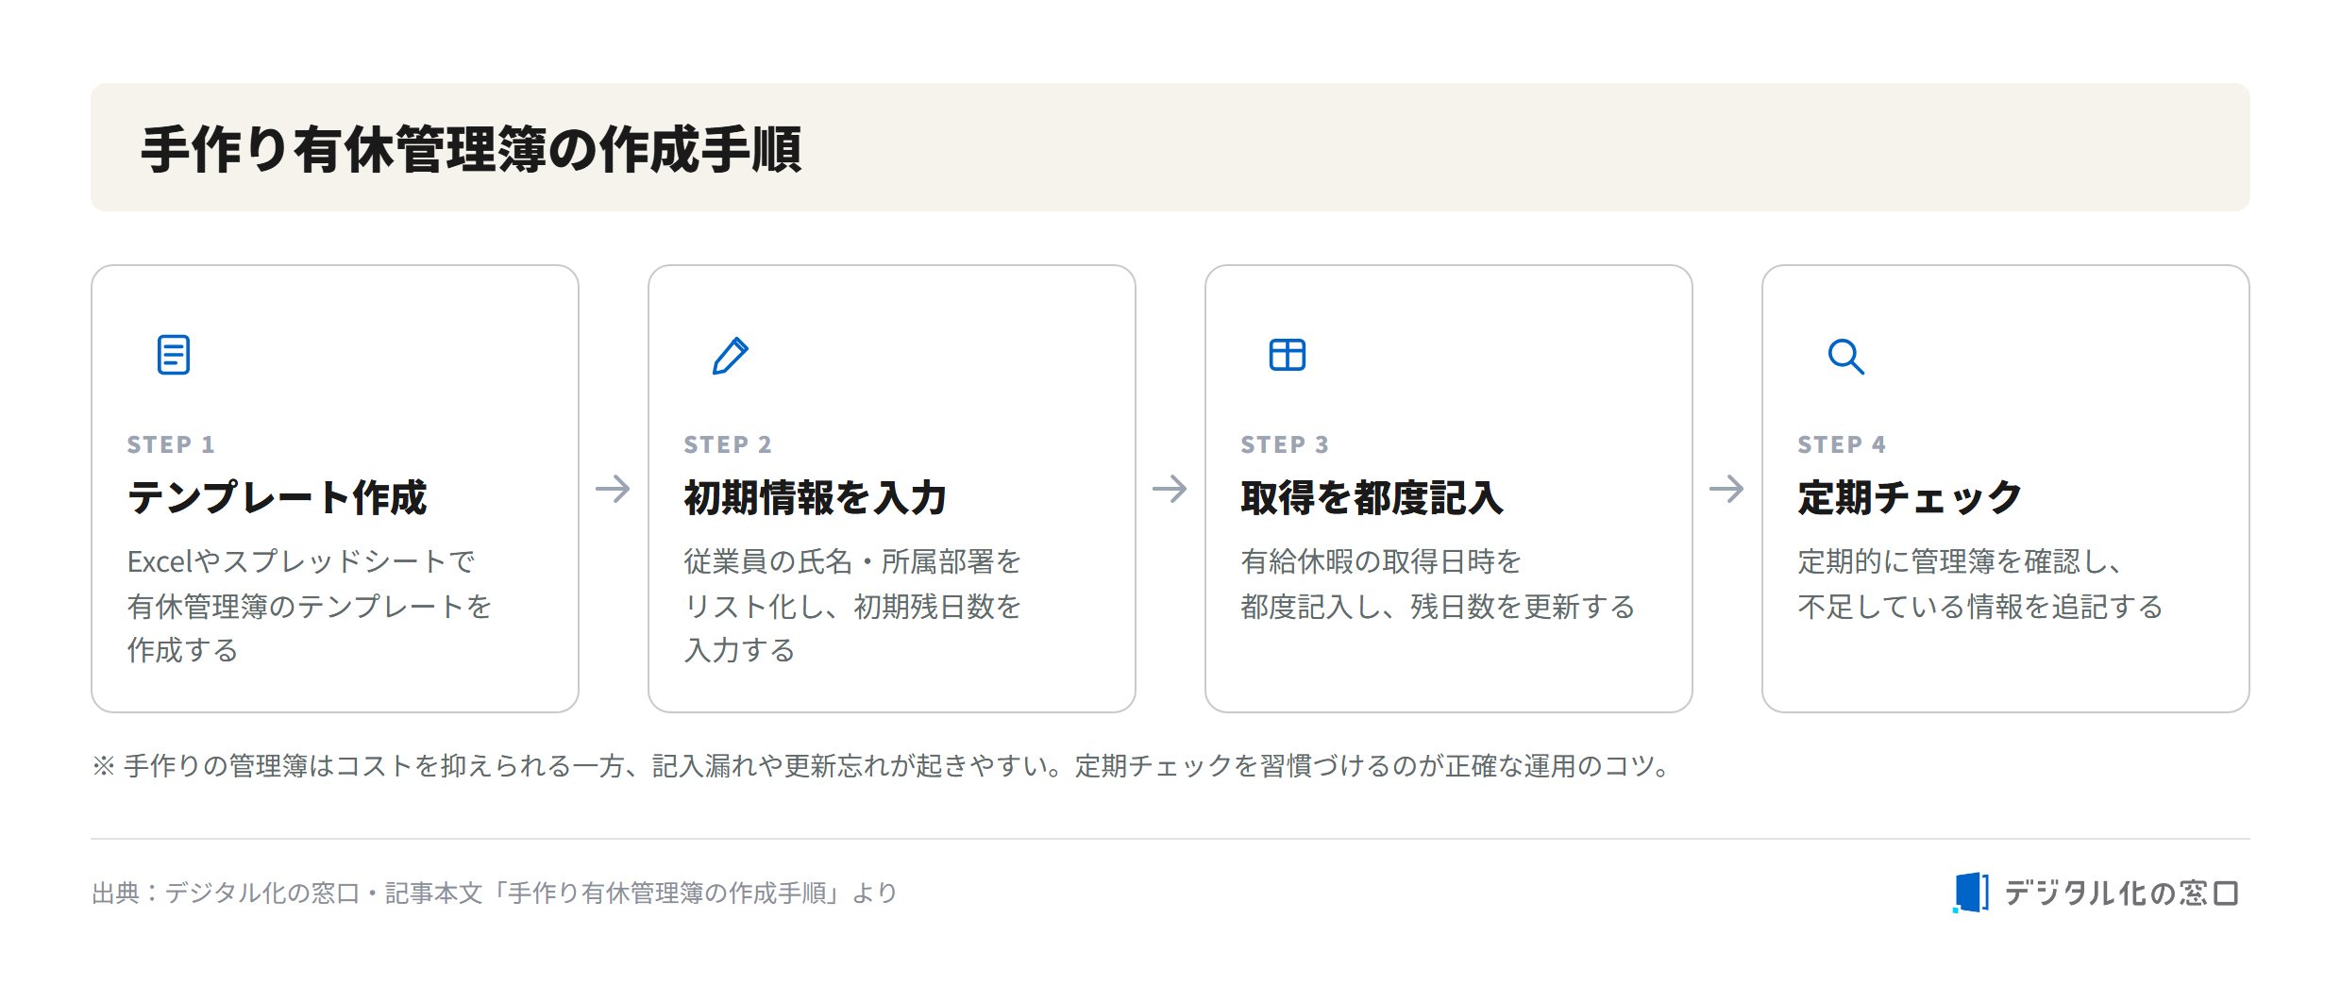Click the document icon in STEP 1 card
The image size is (2341, 1002).
tap(174, 355)
